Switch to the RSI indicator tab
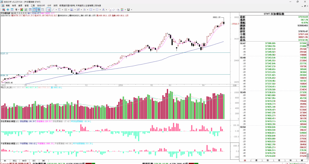 click(34, 161)
